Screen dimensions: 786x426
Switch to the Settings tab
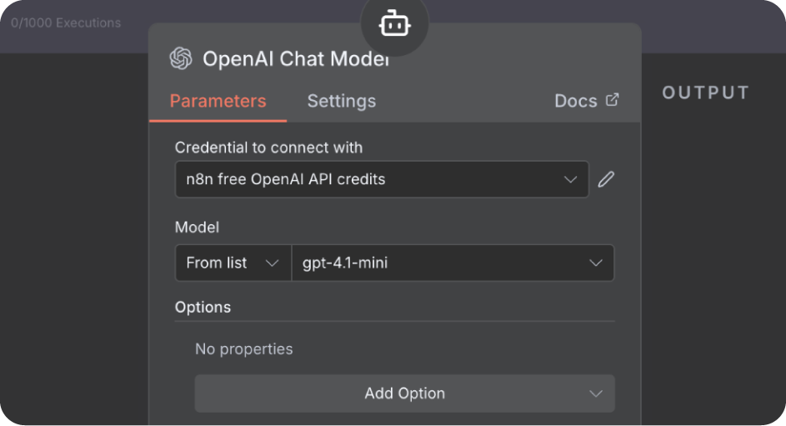(342, 101)
